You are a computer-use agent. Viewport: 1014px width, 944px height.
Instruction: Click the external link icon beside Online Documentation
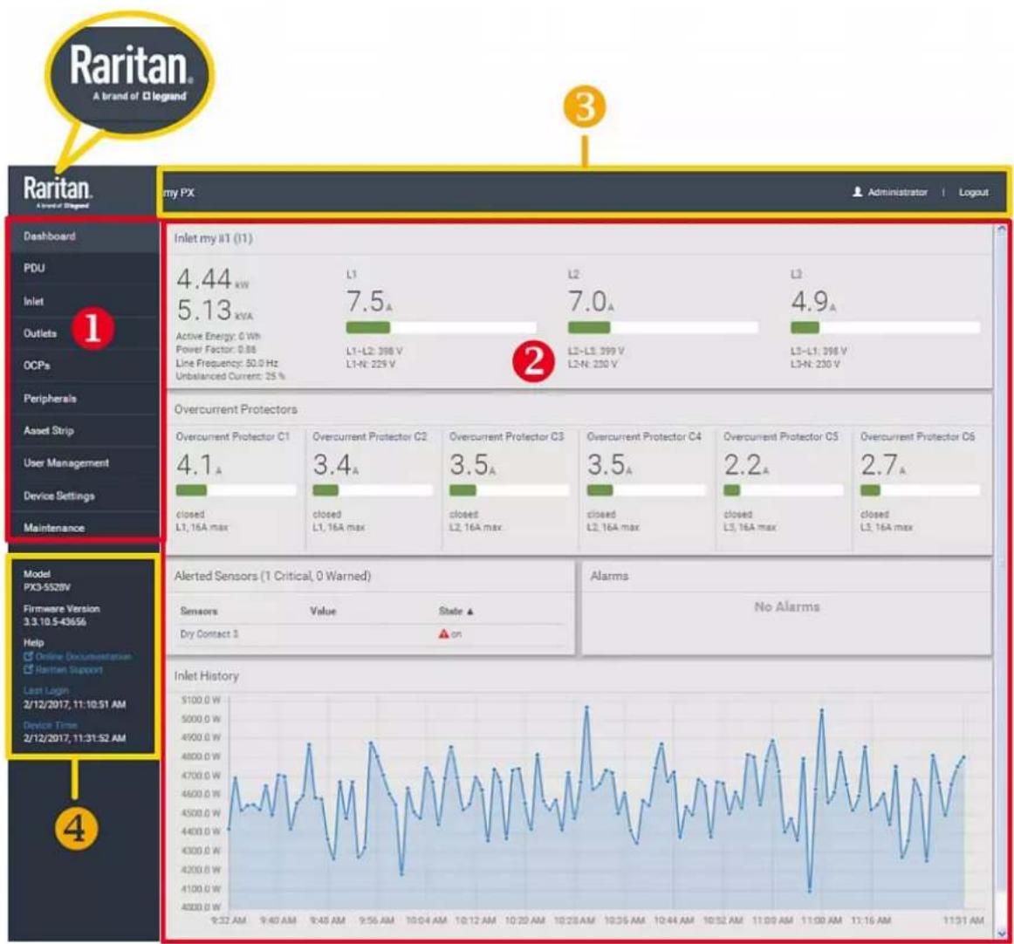(28, 656)
